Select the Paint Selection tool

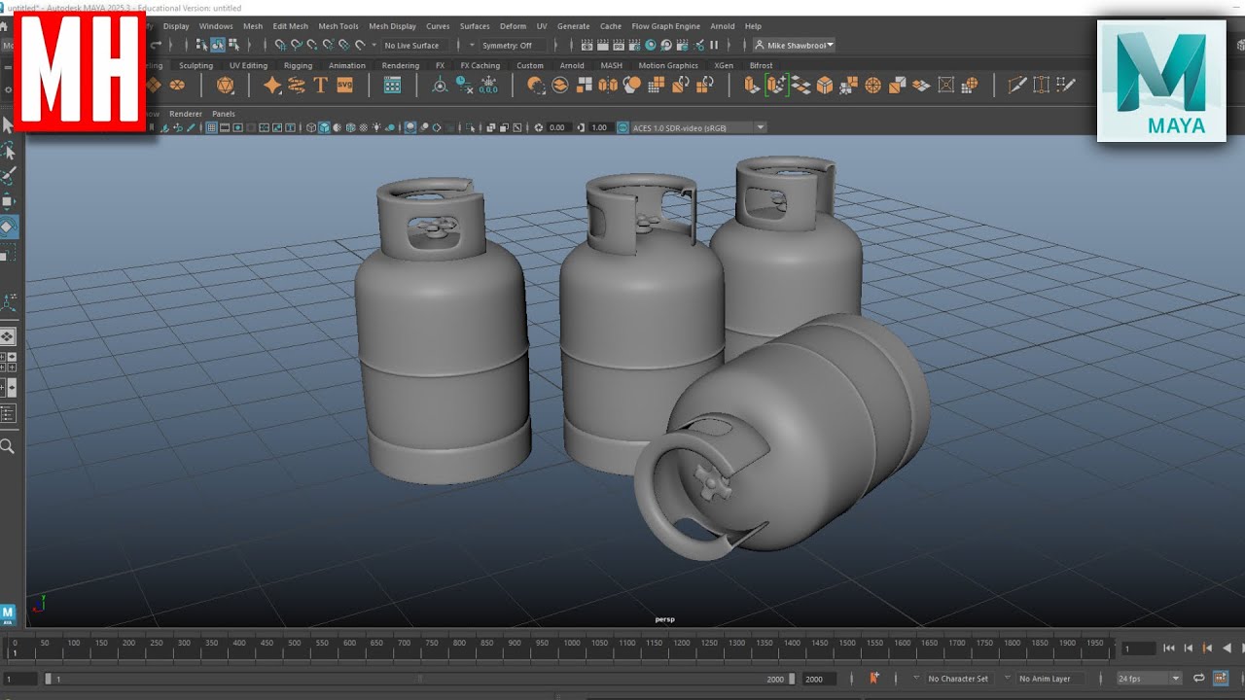8,176
